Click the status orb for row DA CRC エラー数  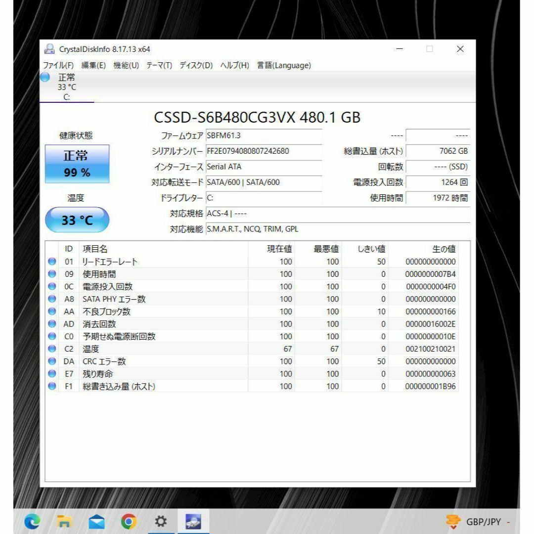click(52, 361)
